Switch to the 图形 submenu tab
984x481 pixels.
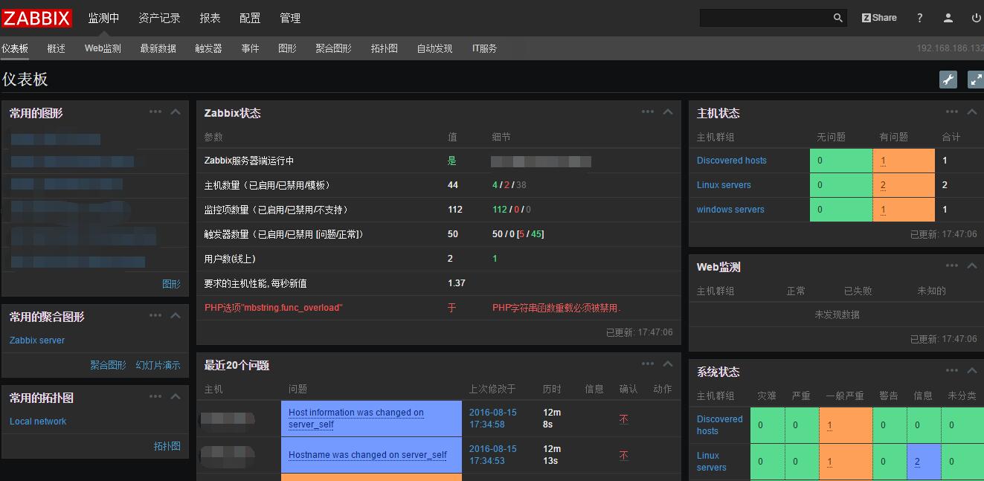coord(287,48)
